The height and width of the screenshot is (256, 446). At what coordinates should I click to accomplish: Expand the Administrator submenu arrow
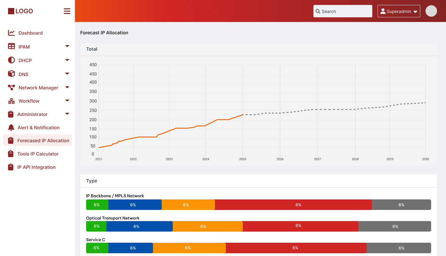[67, 114]
